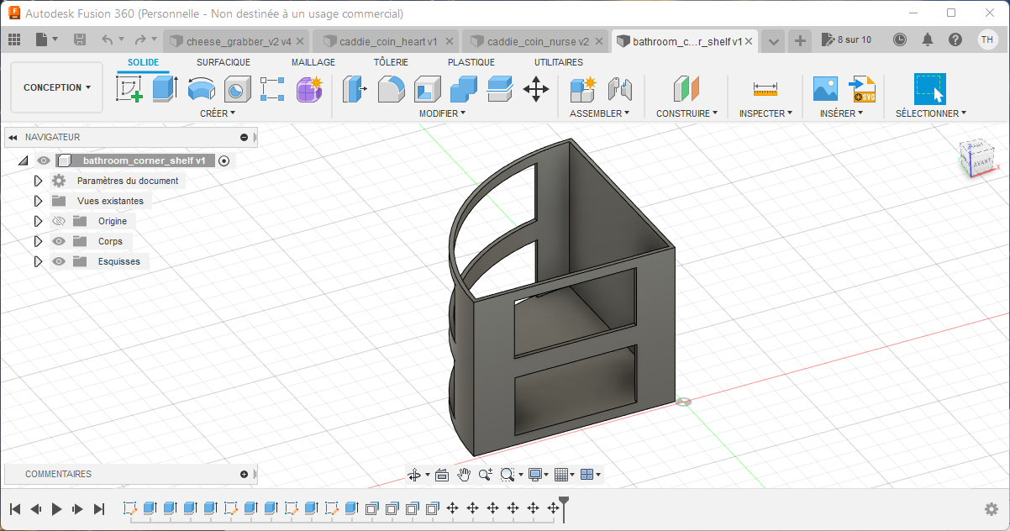Open the Help question mark icon
Viewport: 1010px width, 531px height.
tap(955, 39)
